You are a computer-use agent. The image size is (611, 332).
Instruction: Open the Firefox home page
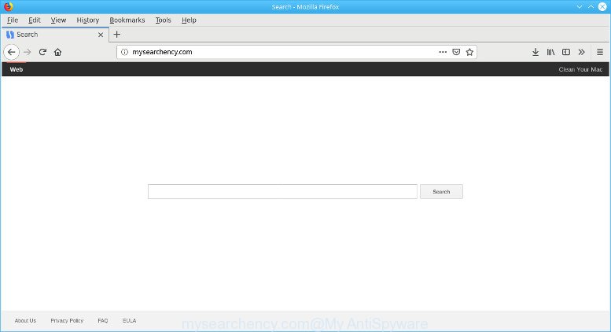tap(57, 52)
